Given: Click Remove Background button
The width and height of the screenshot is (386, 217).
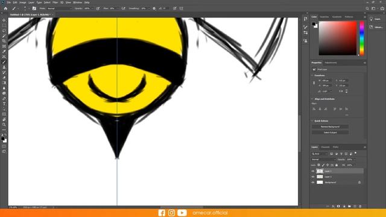Looking at the screenshot, I should pos(330,127).
